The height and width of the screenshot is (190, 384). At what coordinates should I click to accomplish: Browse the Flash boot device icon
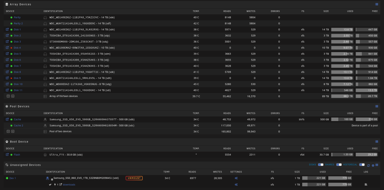[x=7, y=155]
